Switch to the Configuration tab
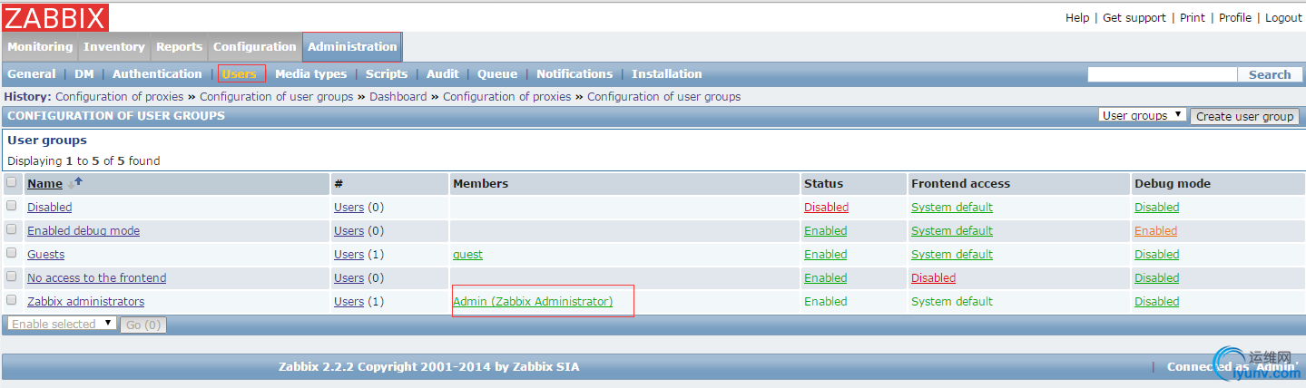The width and height of the screenshot is (1306, 388). [255, 47]
